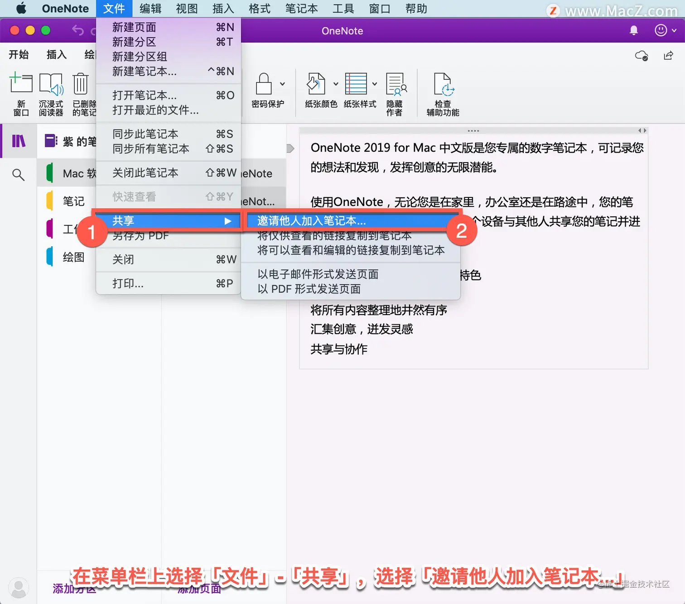The image size is (685, 604).
Task: Open the 窗口 menu in menu bar
Action: pos(380,9)
